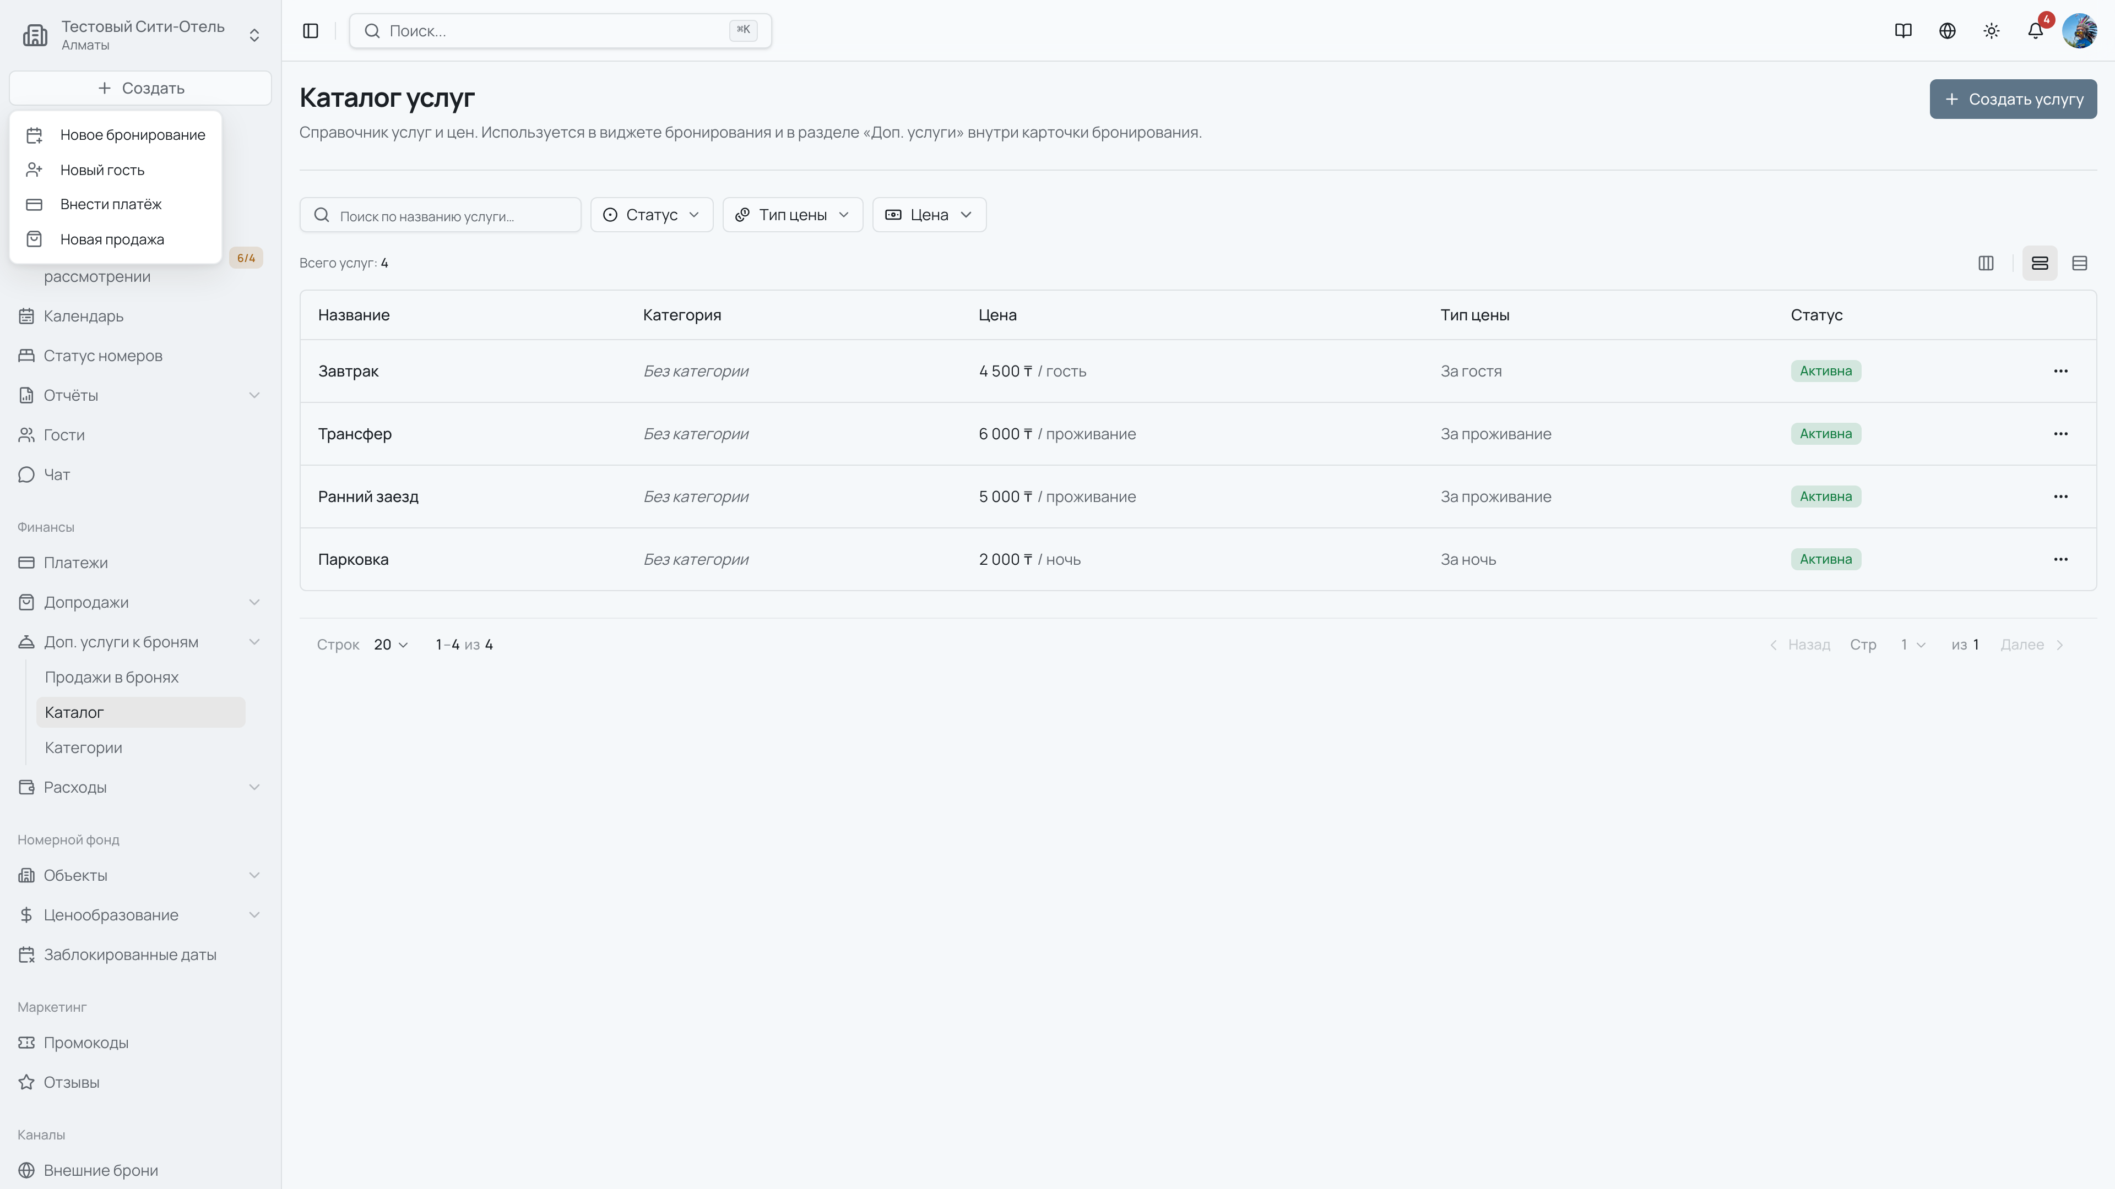Open the Тип цены filter dropdown
The height and width of the screenshot is (1189, 2115).
coord(793,215)
